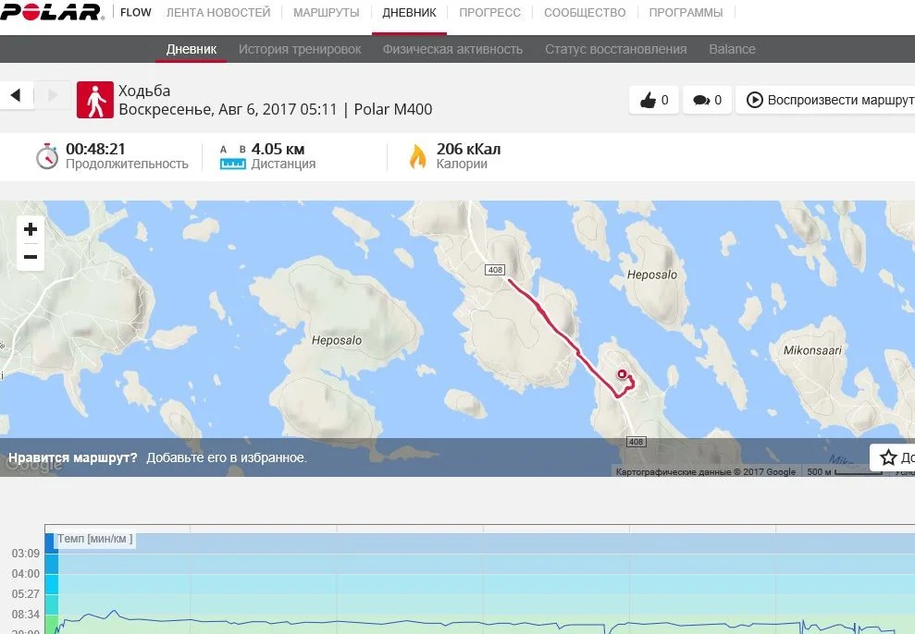This screenshot has height=634, width=915.
Task: Switch to the Дневник sub-tab
Action: point(191,49)
